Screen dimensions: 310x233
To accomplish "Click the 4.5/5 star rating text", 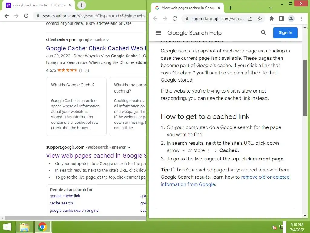I will pos(51,70).
